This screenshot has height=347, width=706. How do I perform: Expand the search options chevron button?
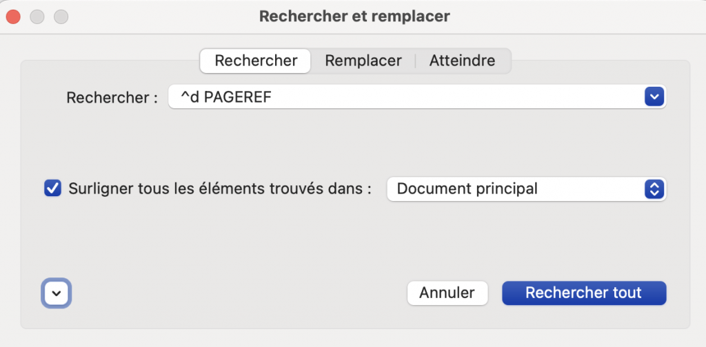coord(57,293)
